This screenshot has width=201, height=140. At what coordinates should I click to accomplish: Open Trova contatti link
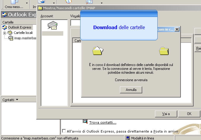tap(103, 122)
